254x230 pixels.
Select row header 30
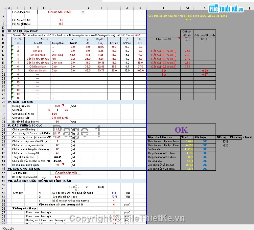(3, 106)
